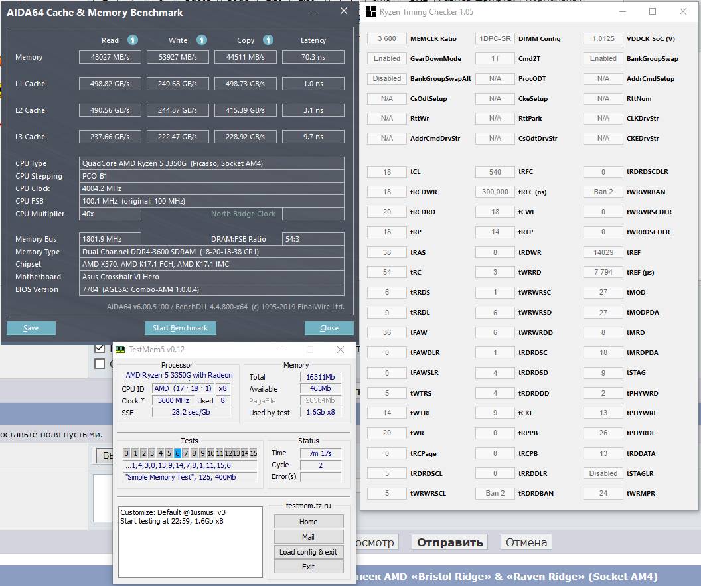Click the TestMem5 Clock value 3600 MHz
Screen dimensions: 701x586
(173, 400)
